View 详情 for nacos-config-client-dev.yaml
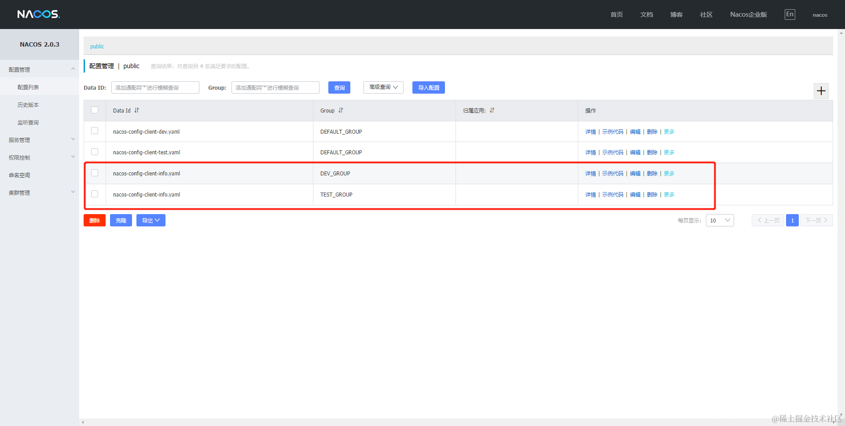 590,132
